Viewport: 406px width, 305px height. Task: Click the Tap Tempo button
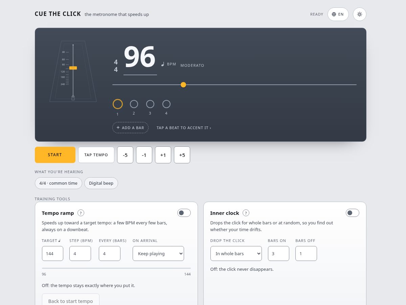point(96,155)
